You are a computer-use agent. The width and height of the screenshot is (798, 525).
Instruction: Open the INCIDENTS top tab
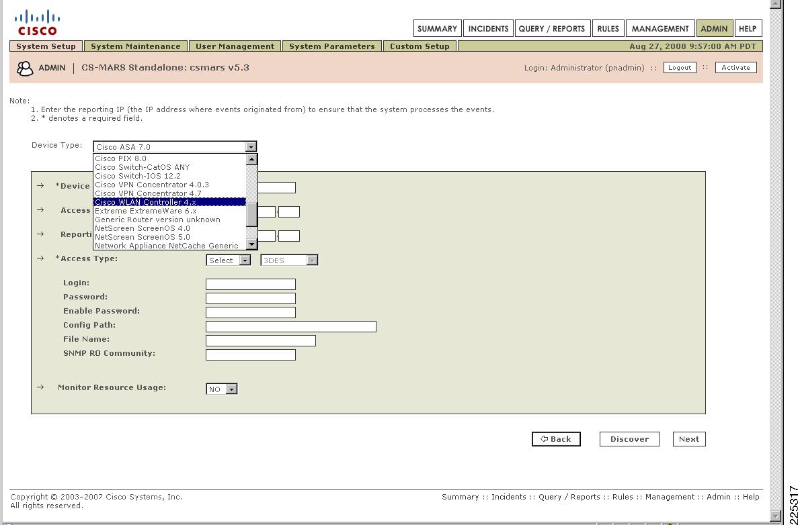point(488,28)
